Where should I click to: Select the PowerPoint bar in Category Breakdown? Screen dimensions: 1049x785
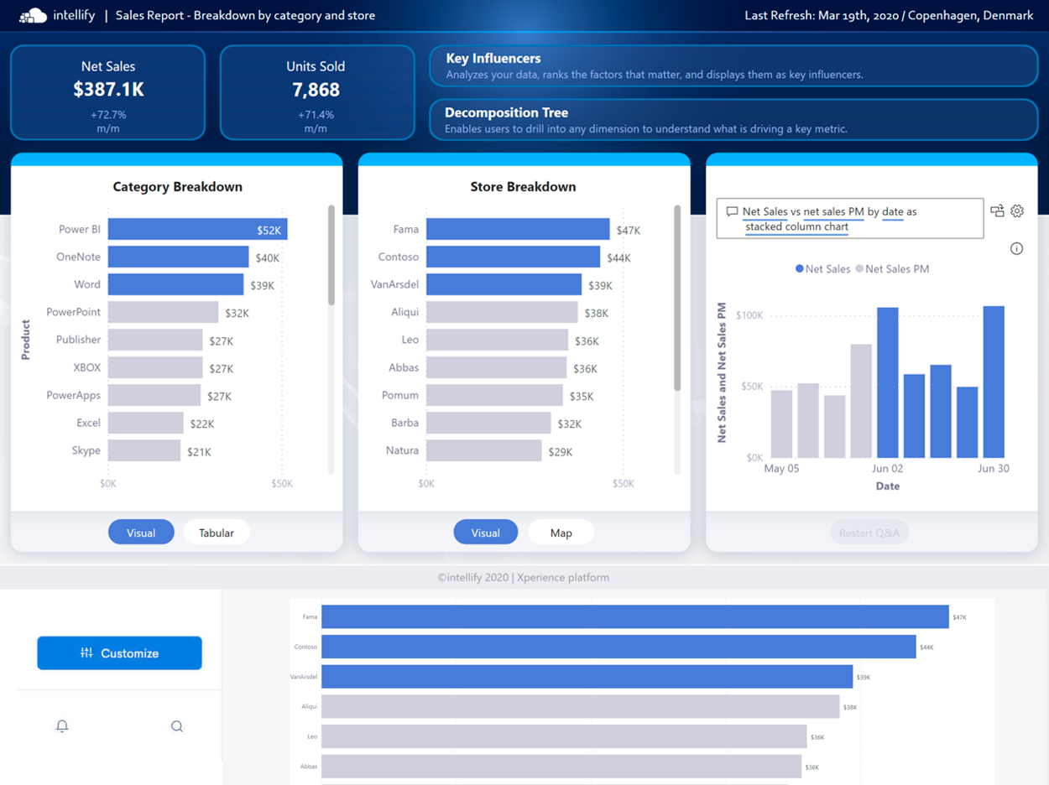[x=164, y=312]
